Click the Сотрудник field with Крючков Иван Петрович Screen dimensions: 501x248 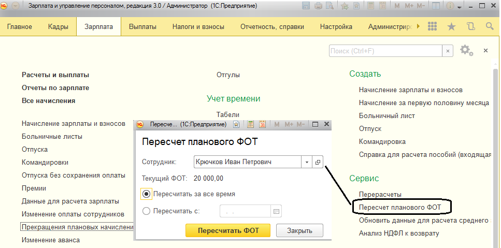point(248,162)
